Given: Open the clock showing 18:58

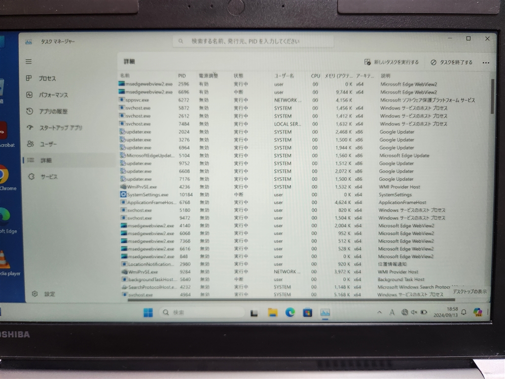Looking at the screenshot, I should point(446,312).
